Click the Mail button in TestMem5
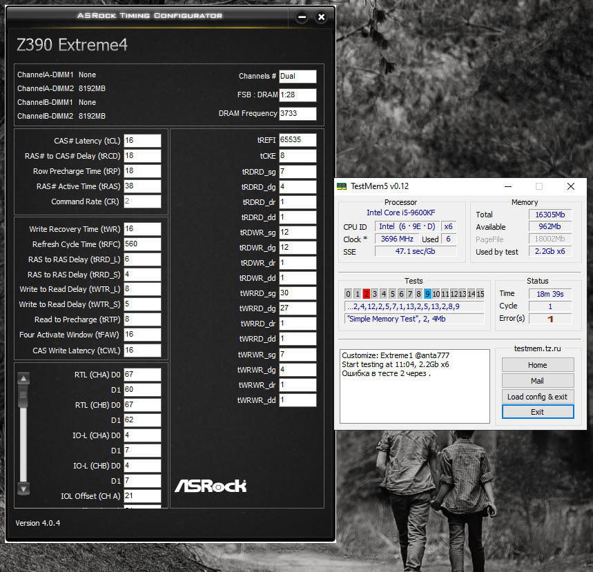This screenshot has width=593, height=572. click(537, 381)
